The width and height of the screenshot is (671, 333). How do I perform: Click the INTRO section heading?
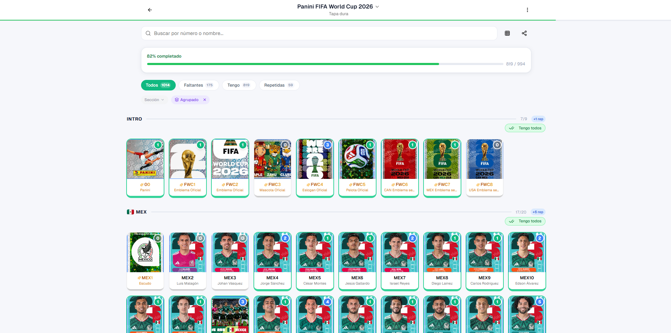pyautogui.click(x=134, y=119)
